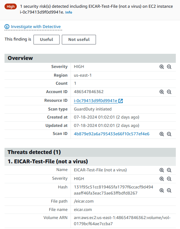This screenshot has width=180, height=229.
Task: Open external link icon beside Resource ID
Action: pos(120,101)
